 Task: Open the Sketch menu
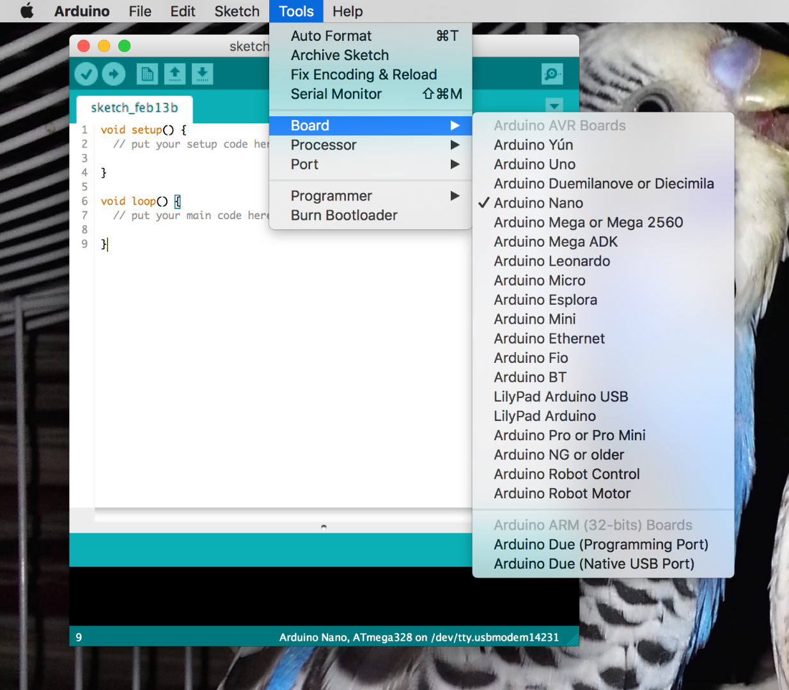click(236, 11)
